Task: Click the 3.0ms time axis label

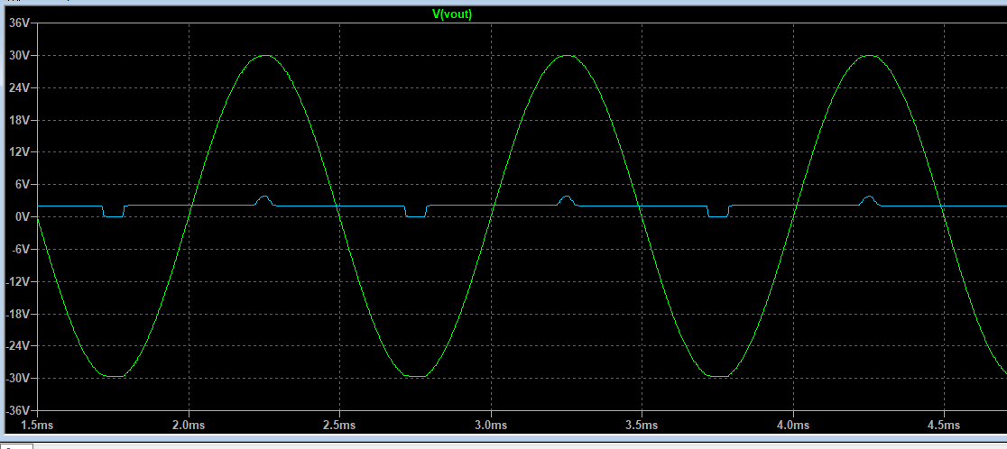Action: point(491,426)
